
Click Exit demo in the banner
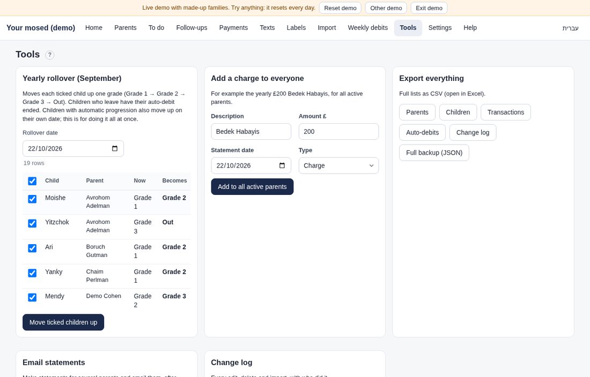click(x=429, y=8)
